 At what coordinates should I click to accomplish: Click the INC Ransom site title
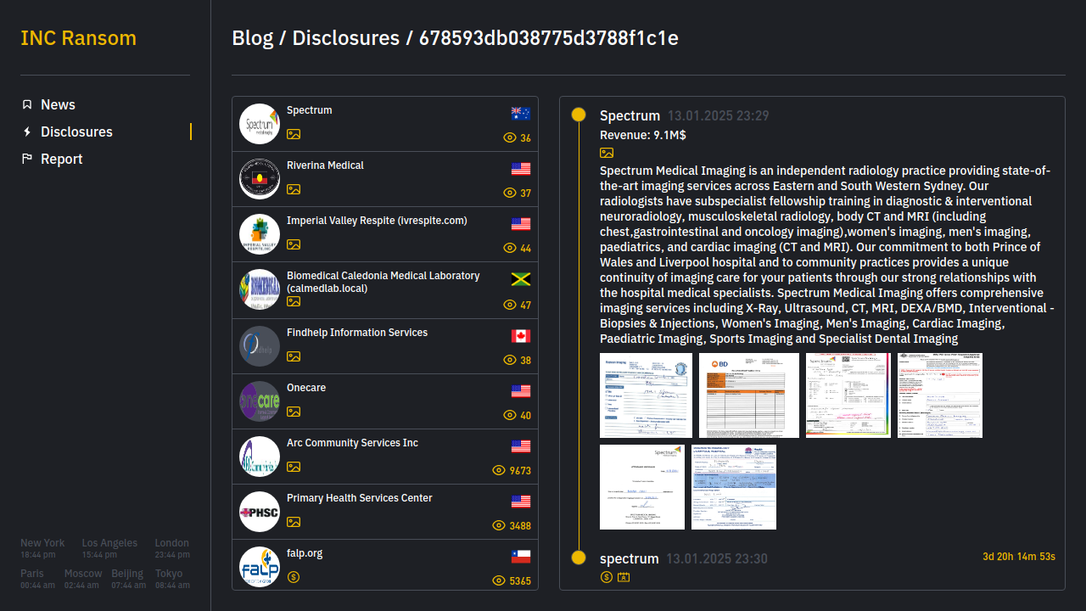pyautogui.click(x=78, y=38)
